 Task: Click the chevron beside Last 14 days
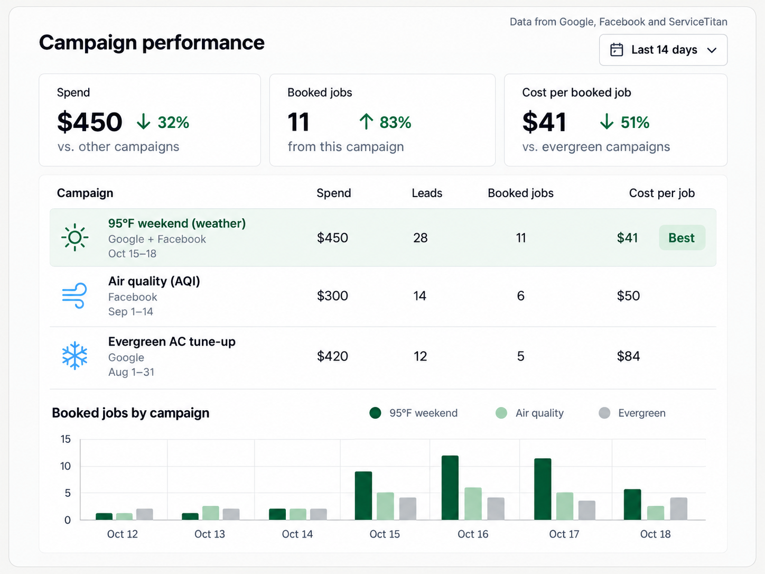click(712, 50)
